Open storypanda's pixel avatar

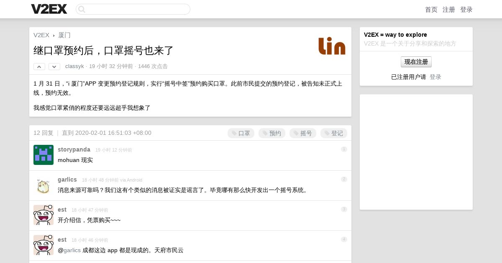44,155
